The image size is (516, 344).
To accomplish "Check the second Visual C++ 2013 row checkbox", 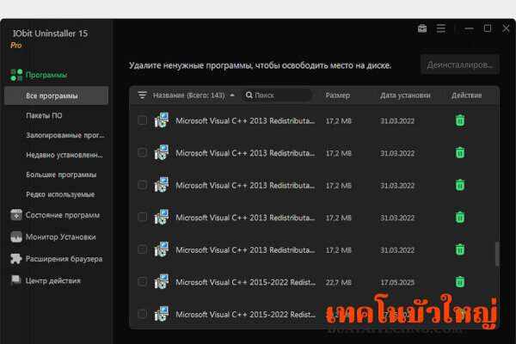I will [x=142, y=153].
